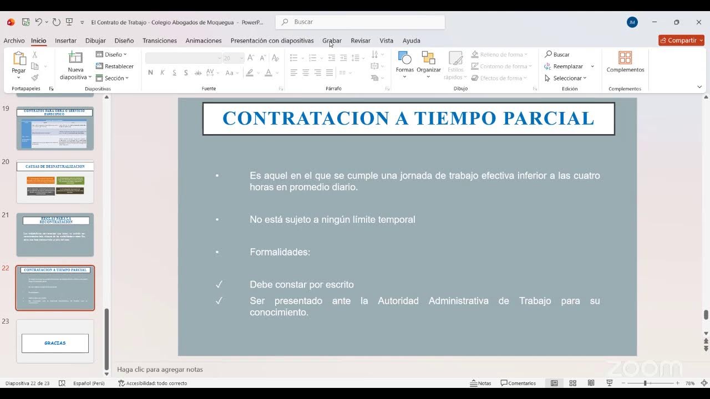Open the font name combo box
Image resolution: width=710 pixels, height=399 pixels.
point(184,58)
